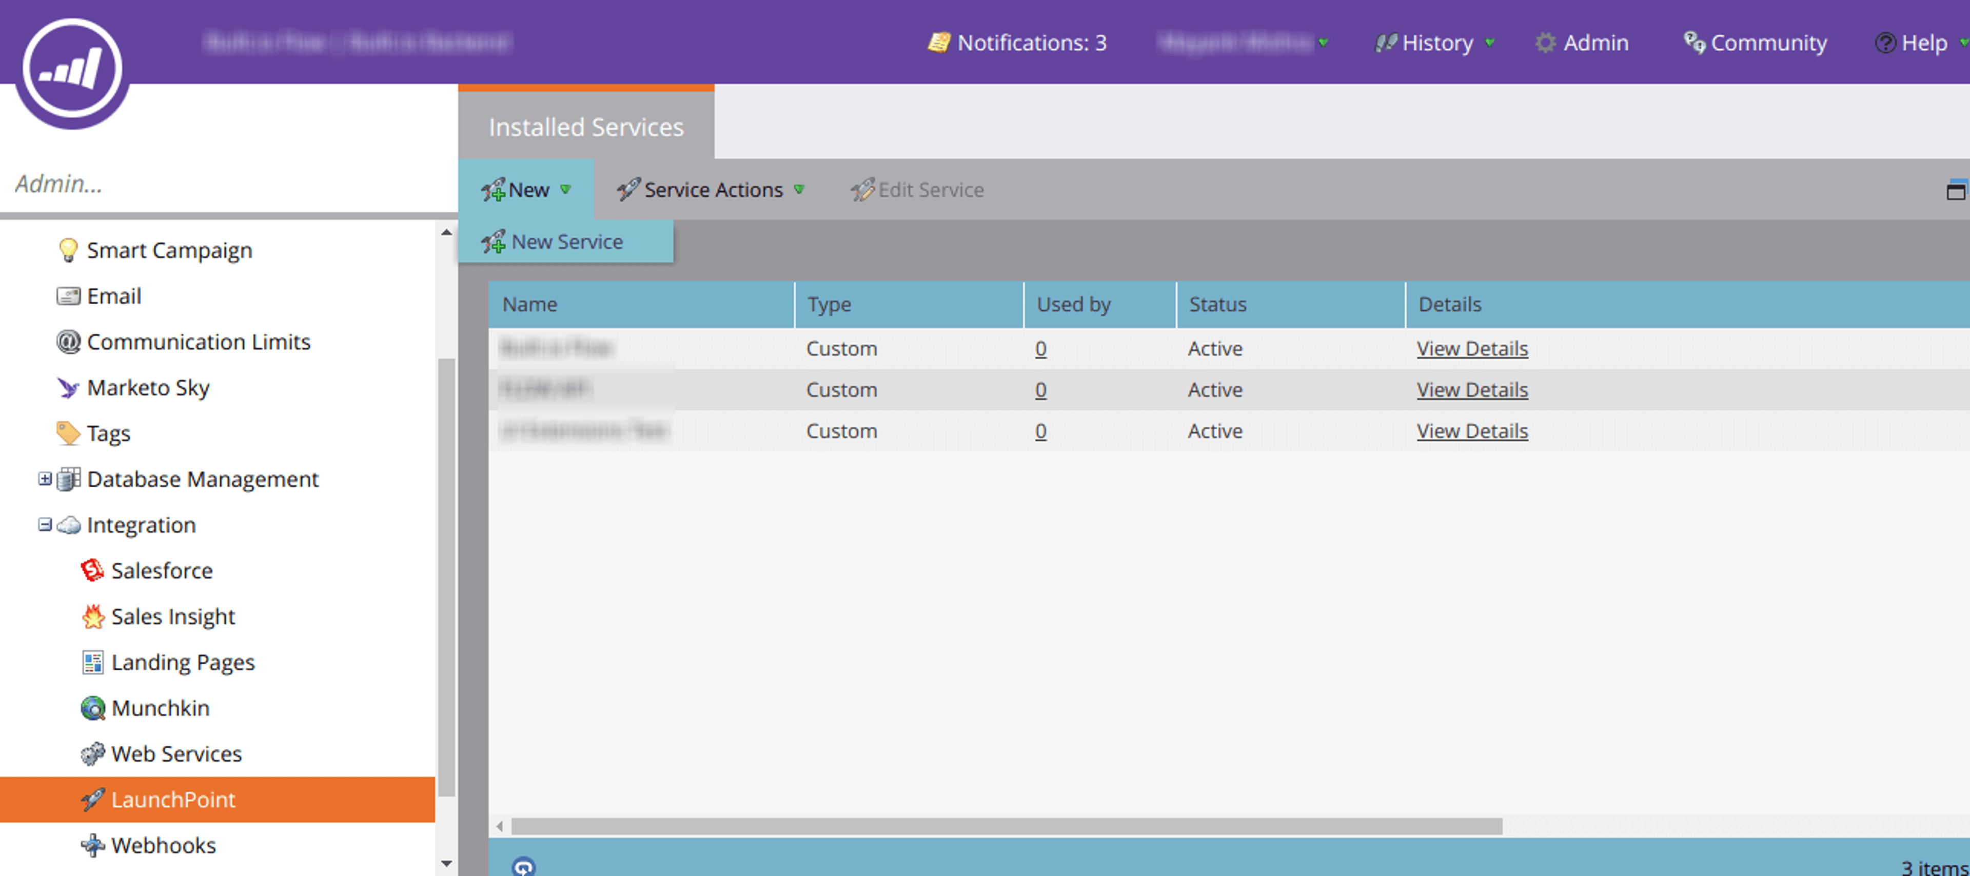Open the Notifications: 3 item
Screen dimensions: 1970x876
pos(1017,43)
